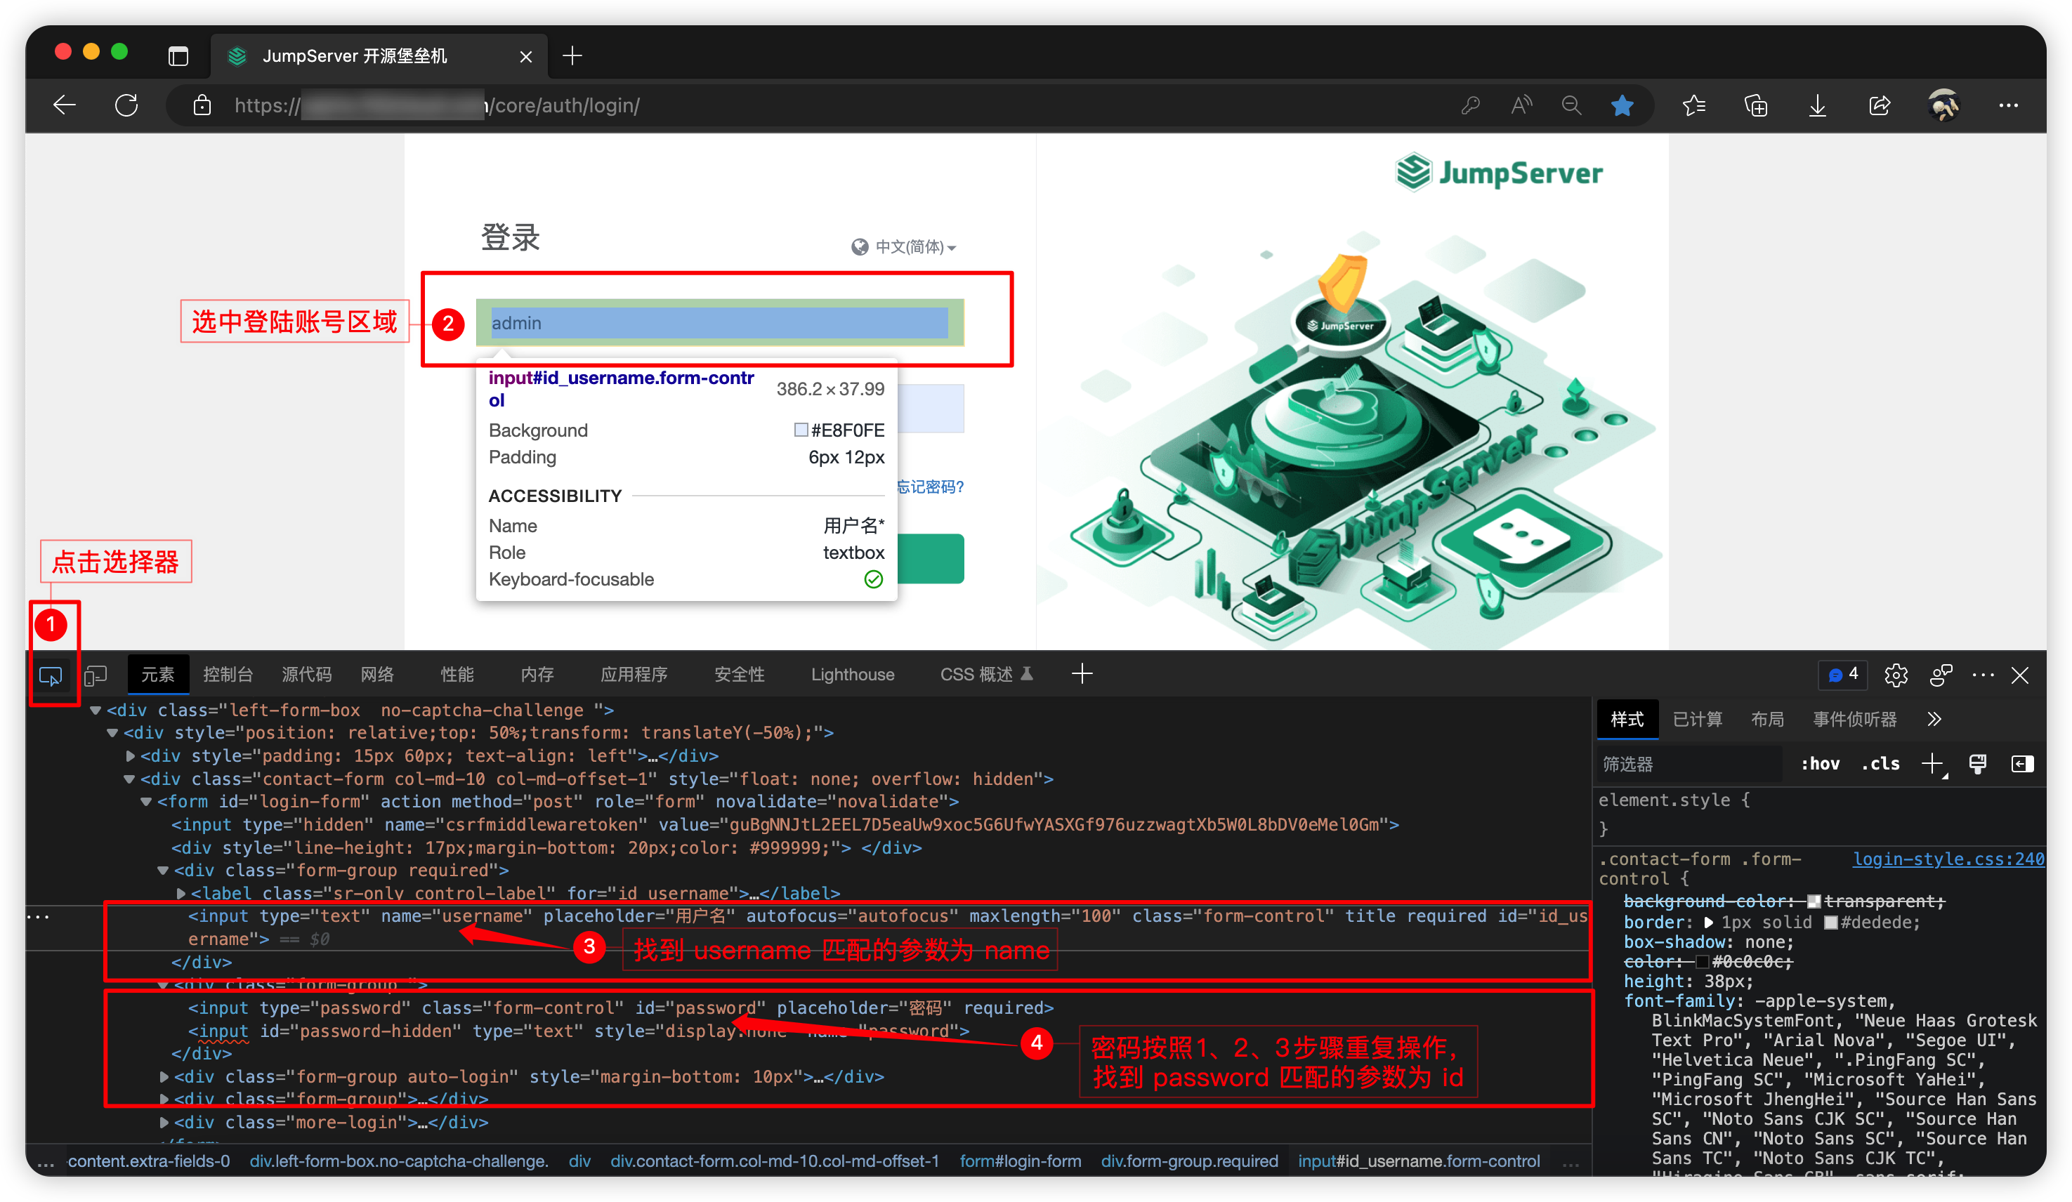Click the admin username input field
The width and height of the screenshot is (2072, 1202).
pyautogui.click(x=719, y=322)
